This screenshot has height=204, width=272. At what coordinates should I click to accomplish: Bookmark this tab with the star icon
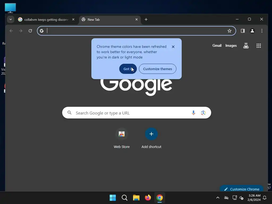pyautogui.click(x=229, y=31)
